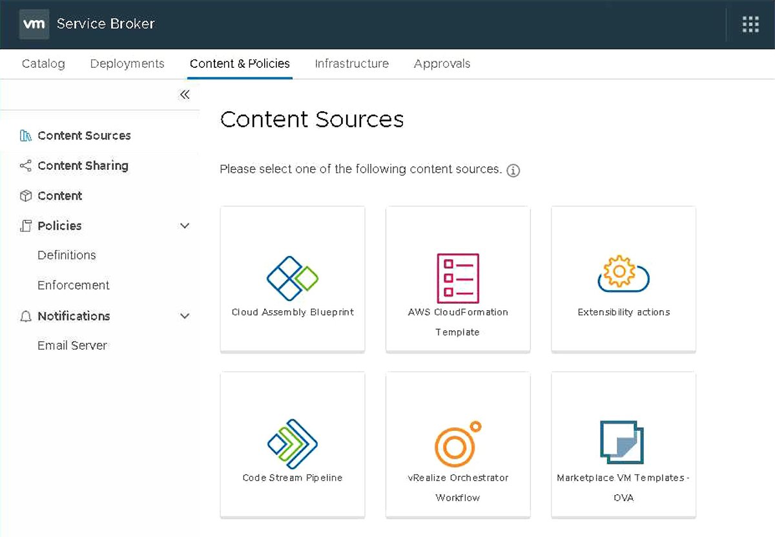Click the vm logo in the header
The image size is (775, 537).
[x=34, y=24]
